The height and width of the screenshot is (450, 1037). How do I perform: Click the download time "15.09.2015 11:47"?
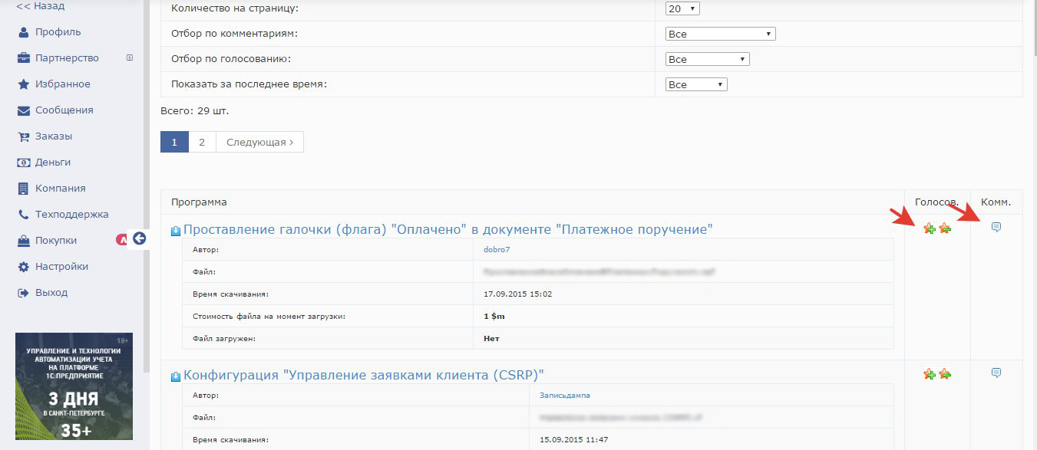573,439
